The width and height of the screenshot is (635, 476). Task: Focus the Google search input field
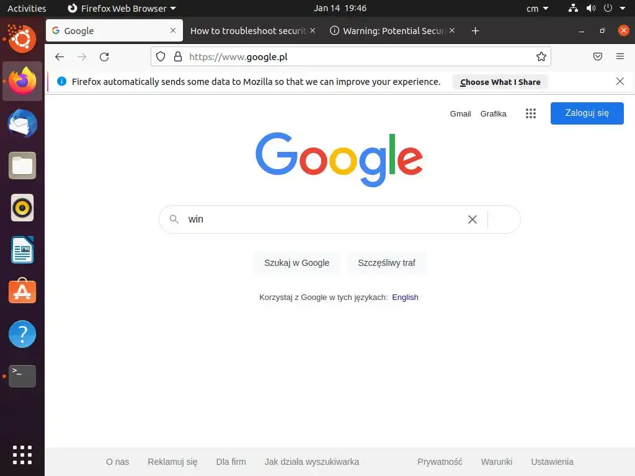click(324, 219)
